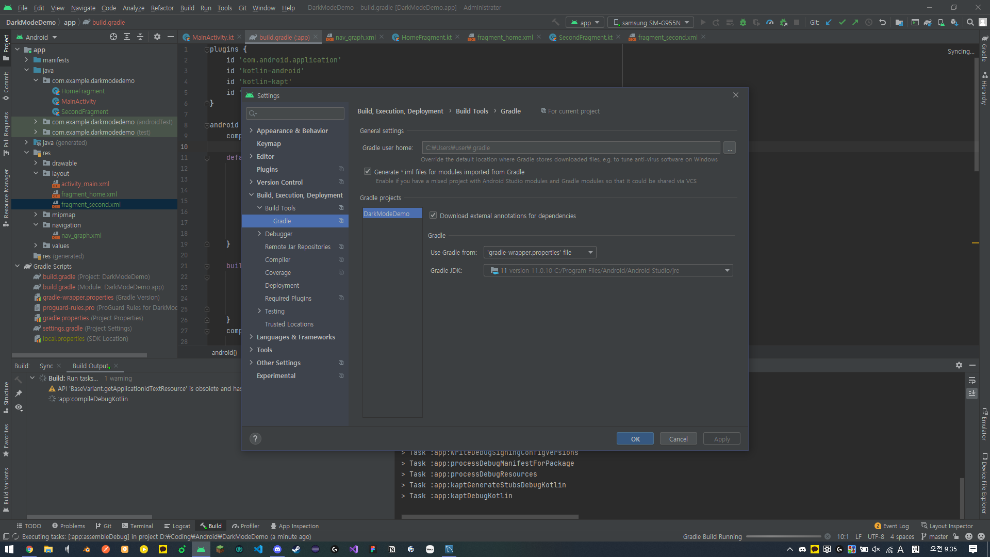The image size is (990, 557).
Task: Open Search Everywhere magnifier icon
Action: [x=970, y=23]
